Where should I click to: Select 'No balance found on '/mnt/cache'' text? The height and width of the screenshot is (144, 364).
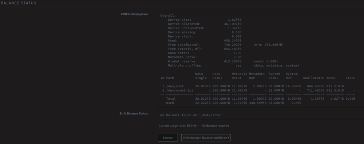tap(191, 115)
